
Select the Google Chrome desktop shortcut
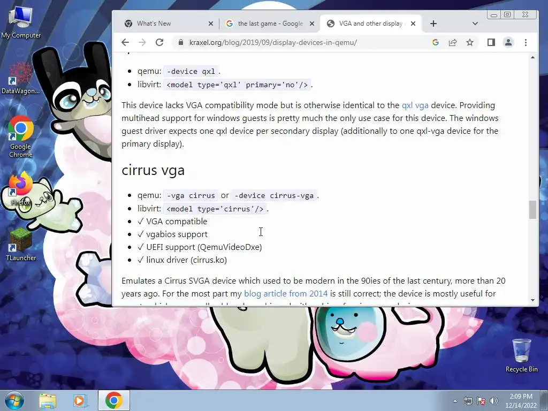click(x=21, y=137)
